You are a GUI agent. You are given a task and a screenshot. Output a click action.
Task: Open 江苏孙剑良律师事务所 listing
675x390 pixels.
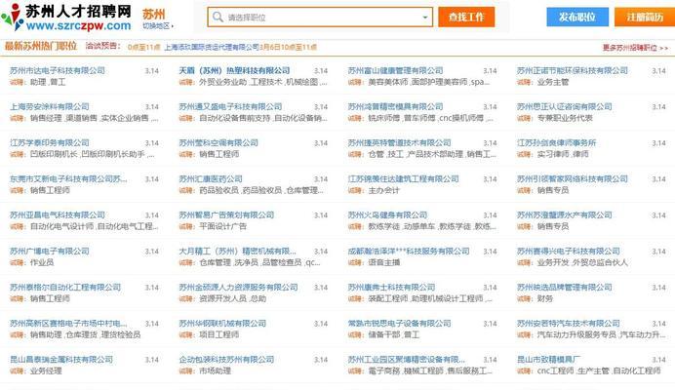coord(556,143)
